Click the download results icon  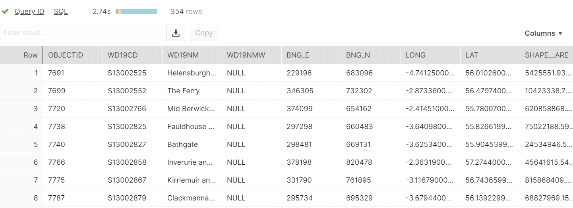coord(176,33)
